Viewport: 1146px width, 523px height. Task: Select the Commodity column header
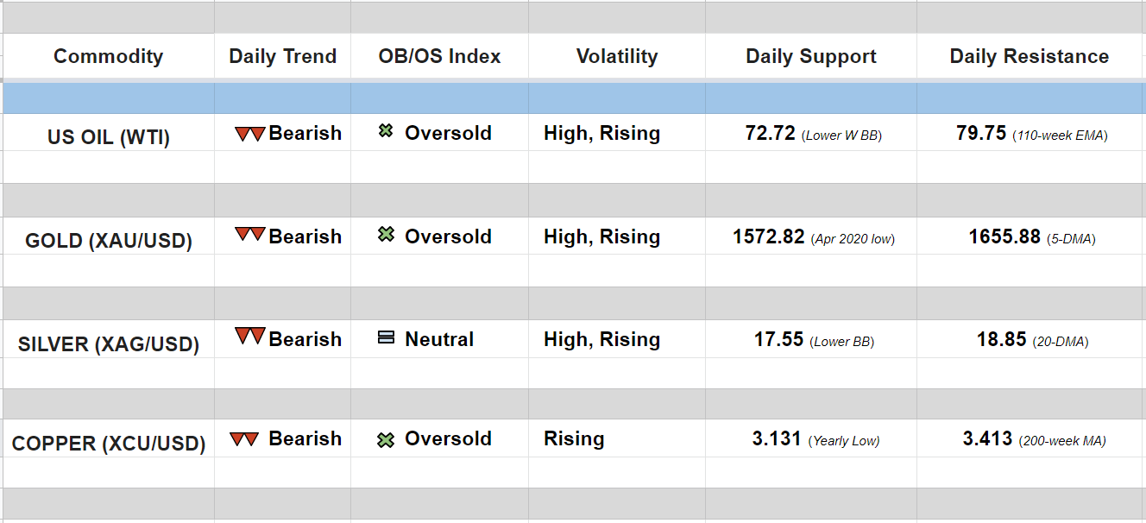(x=108, y=57)
